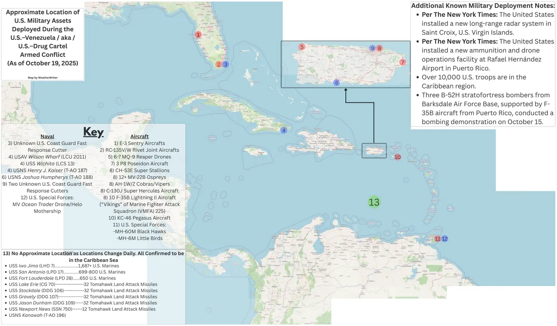Click the Rafael Hernández Airport facility note
The height and width of the screenshot is (326, 557).
pos(485,55)
